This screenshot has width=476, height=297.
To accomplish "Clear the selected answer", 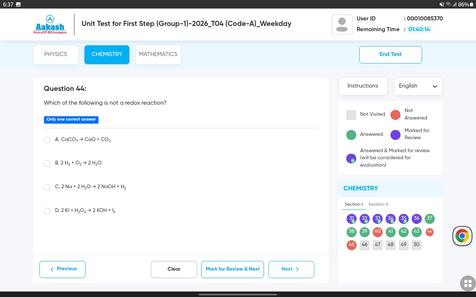I will coord(174,270).
